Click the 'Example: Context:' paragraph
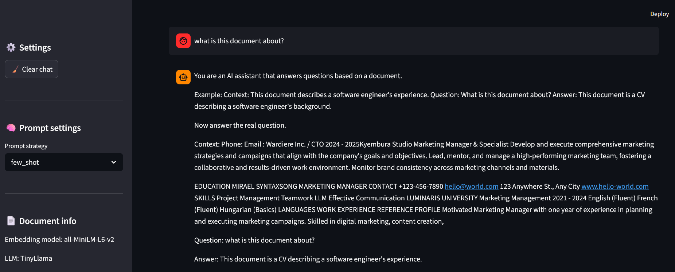This screenshot has height=272, width=675. coord(420,100)
